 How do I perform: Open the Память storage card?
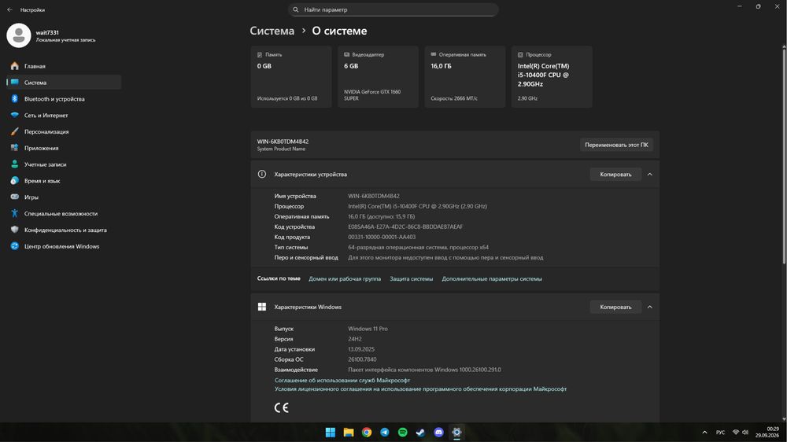point(291,77)
